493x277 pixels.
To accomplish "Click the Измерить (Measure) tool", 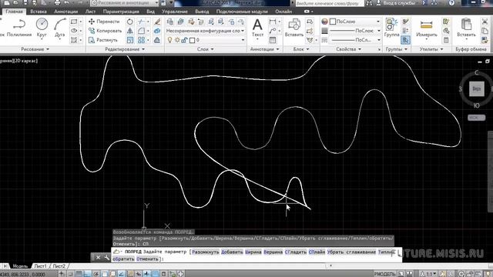I will coord(426,28).
